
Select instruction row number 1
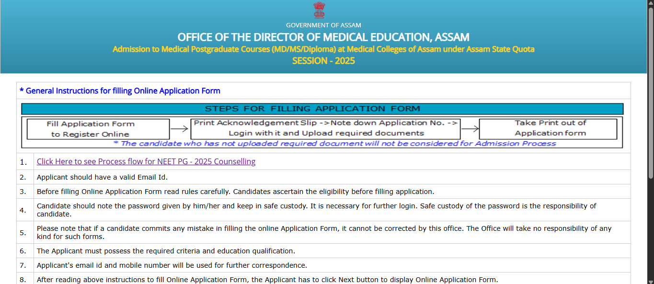coord(24,161)
